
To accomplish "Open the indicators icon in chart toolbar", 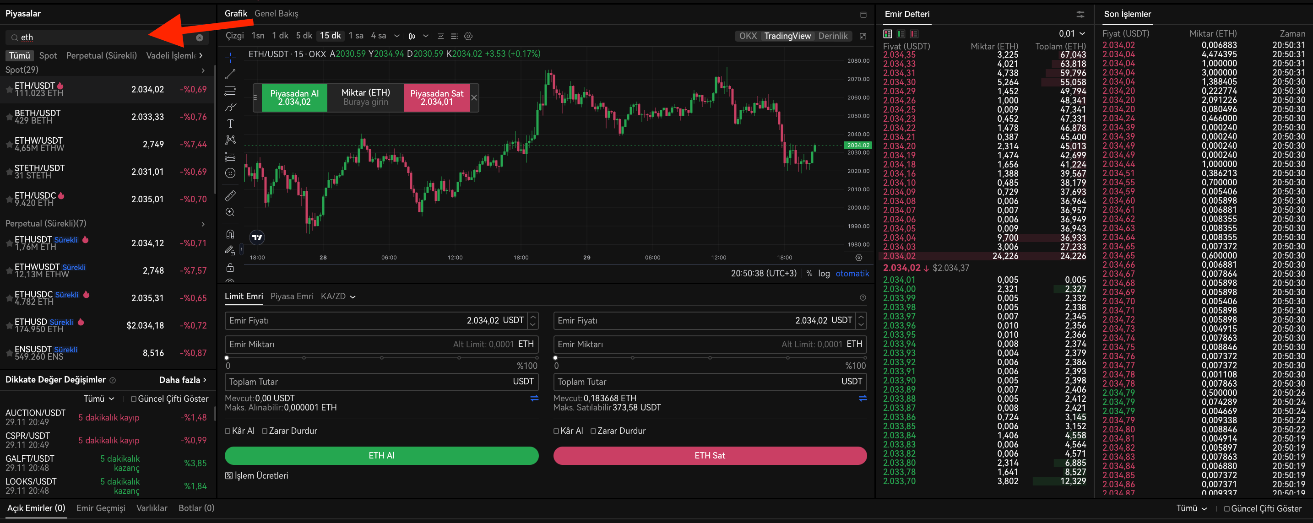I will click(440, 36).
